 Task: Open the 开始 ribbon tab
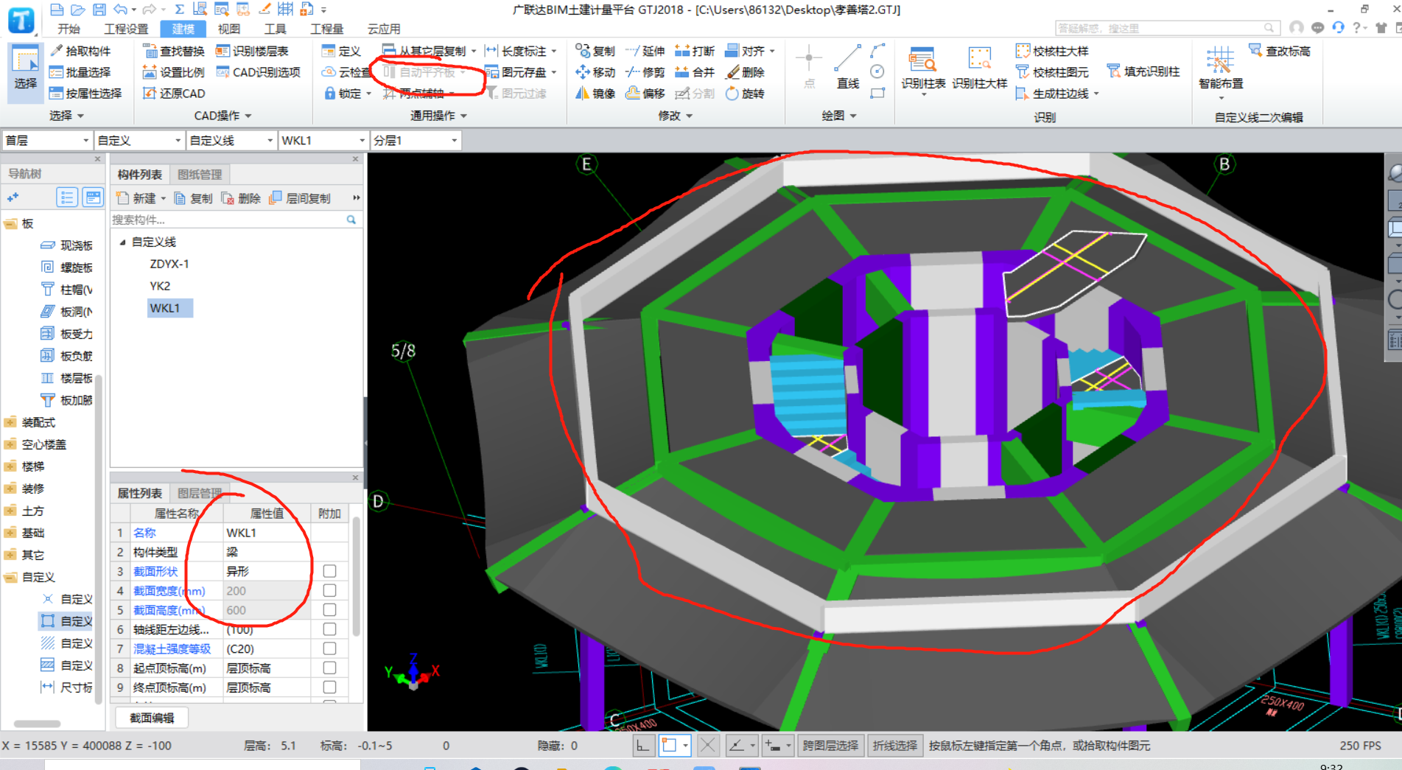(69, 29)
